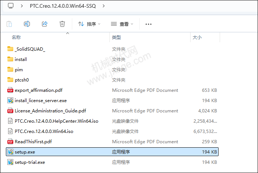Select file name setup.exe
This screenshot has width=258, height=173.
click(25, 152)
